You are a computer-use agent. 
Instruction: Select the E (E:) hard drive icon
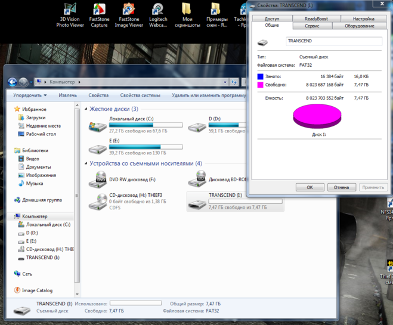point(98,148)
